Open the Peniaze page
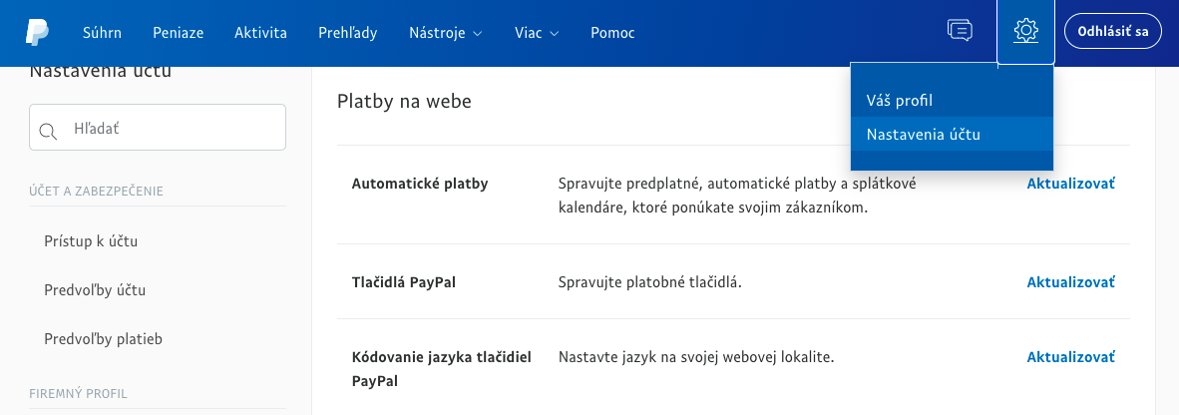This screenshot has height=415, width=1179. click(x=179, y=33)
